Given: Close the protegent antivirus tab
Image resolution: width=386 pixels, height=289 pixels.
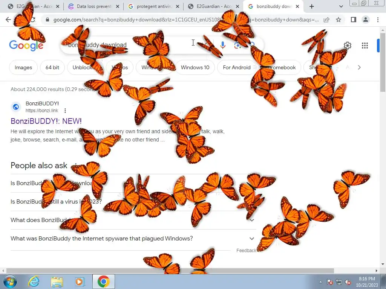Looking at the screenshot, I should pos(178,7).
